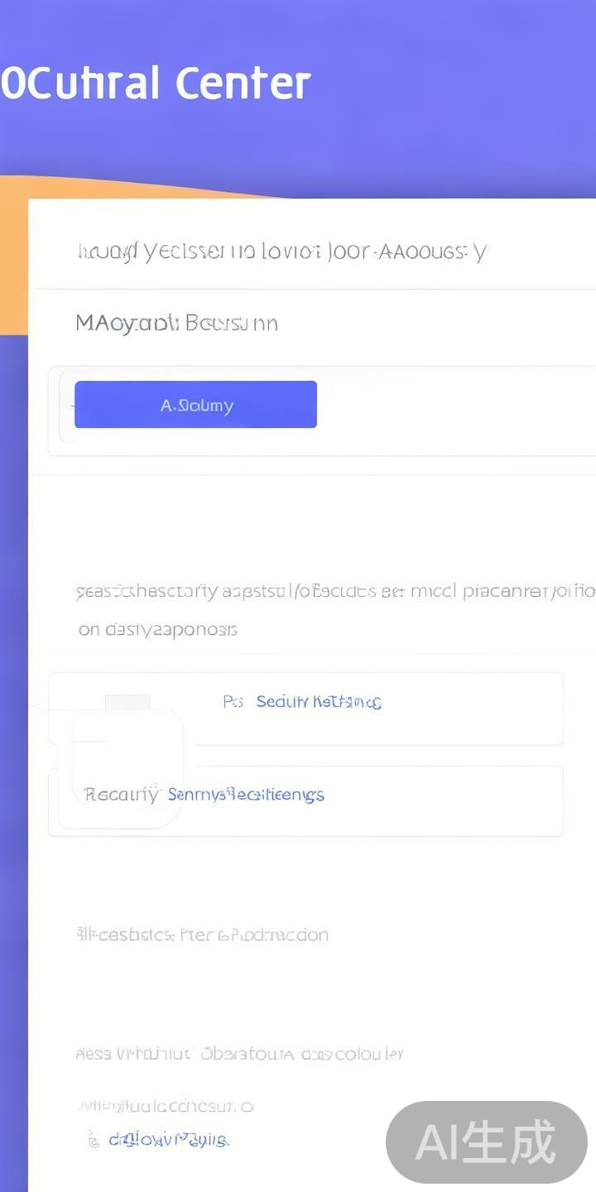Image resolution: width=596 pixels, height=1192 pixels.
Task: Select the Ps label in first card
Action: [x=233, y=702]
